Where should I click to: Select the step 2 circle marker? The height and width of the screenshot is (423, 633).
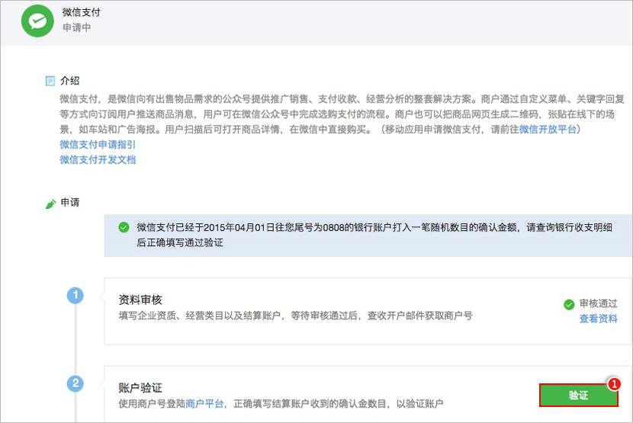(x=75, y=383)
